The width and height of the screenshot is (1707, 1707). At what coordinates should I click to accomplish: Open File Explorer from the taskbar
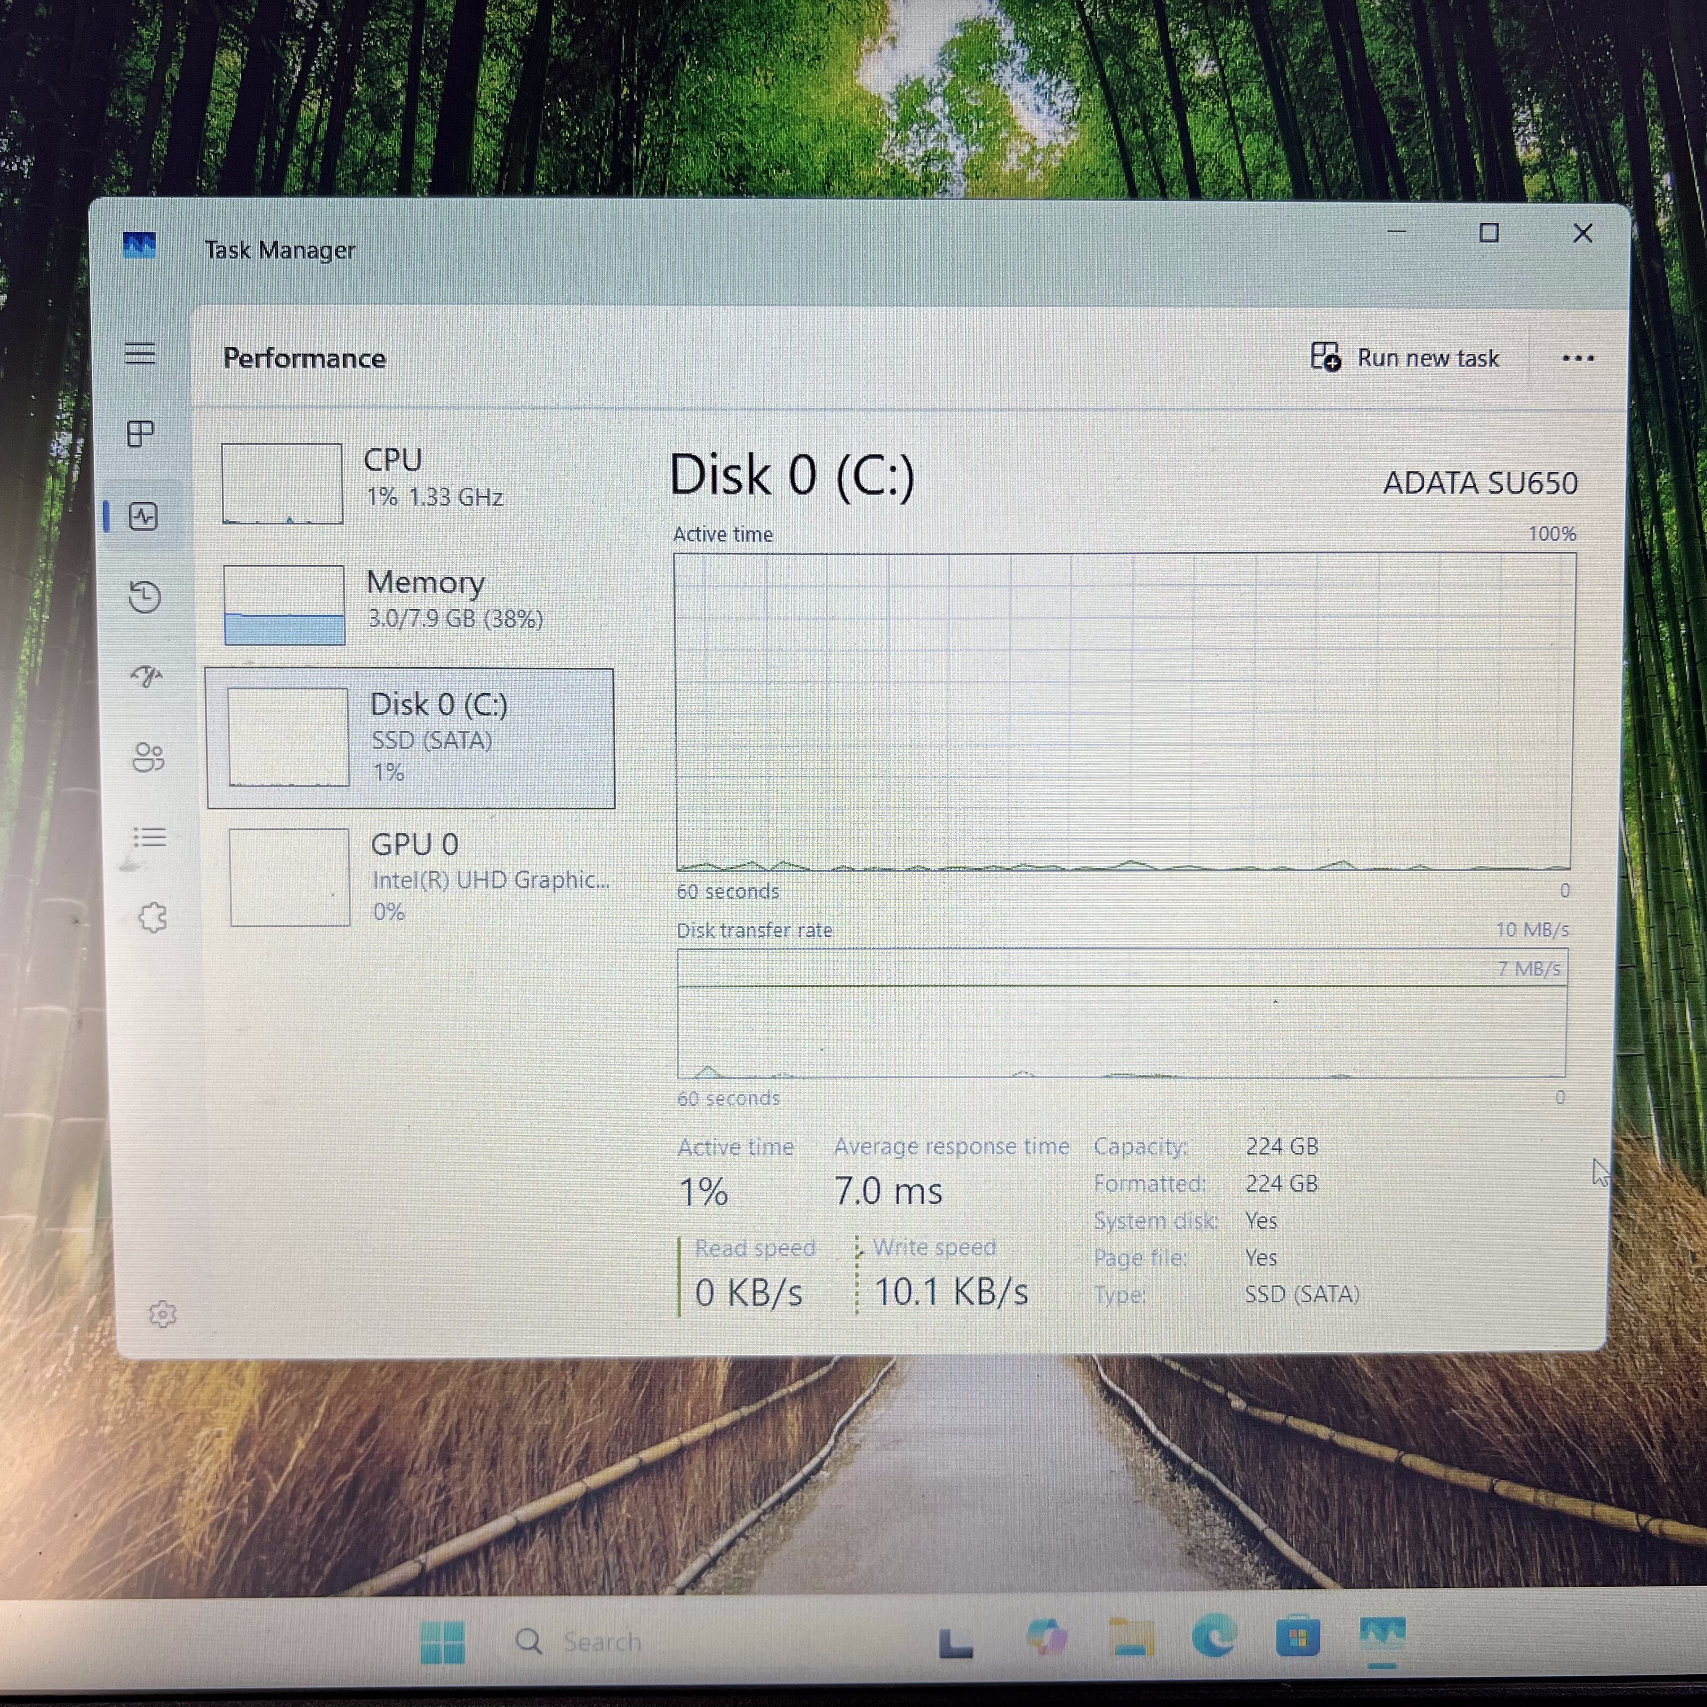click(x=1131, y=1637)
